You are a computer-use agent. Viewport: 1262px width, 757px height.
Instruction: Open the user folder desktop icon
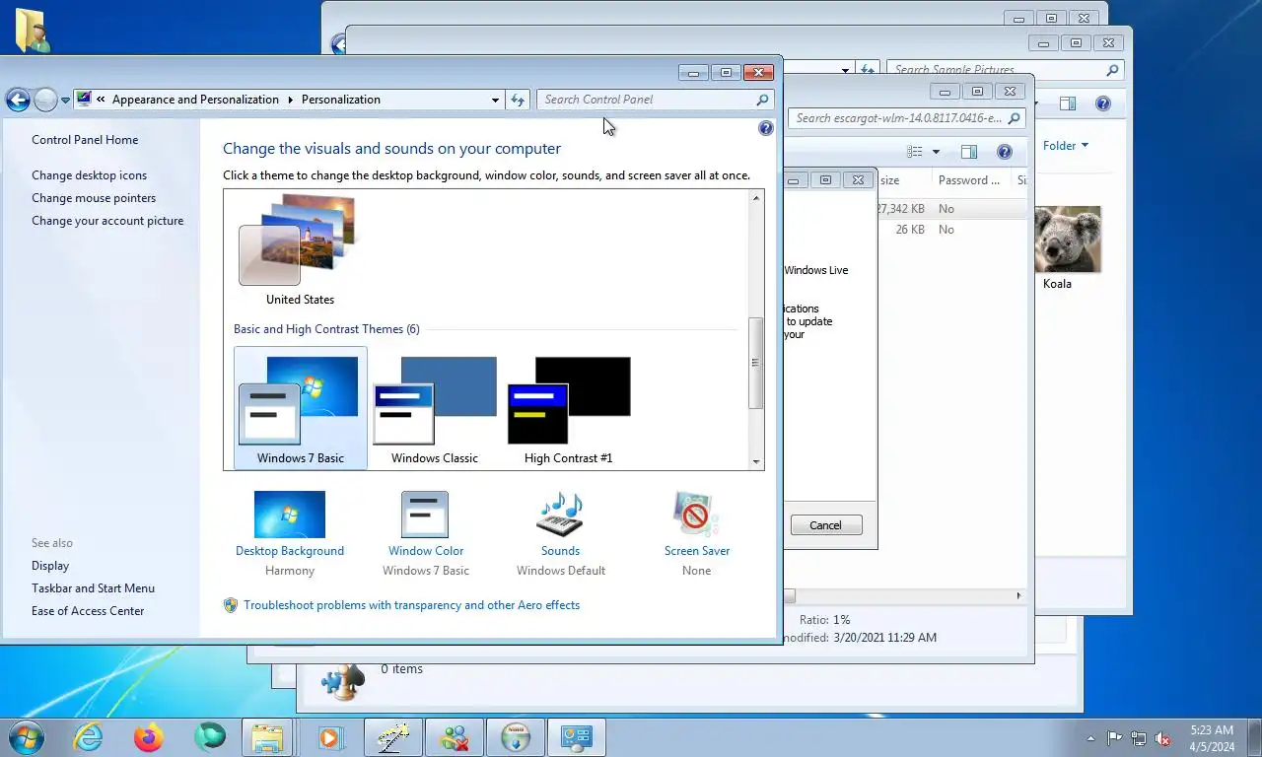pyautogui.click(x=33, y=31)
